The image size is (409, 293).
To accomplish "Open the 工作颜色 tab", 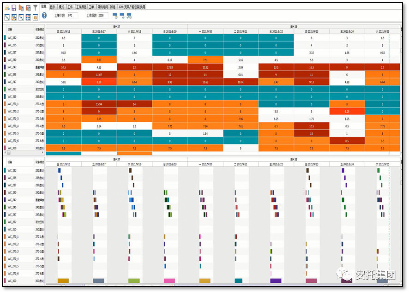I will point(81,7).
